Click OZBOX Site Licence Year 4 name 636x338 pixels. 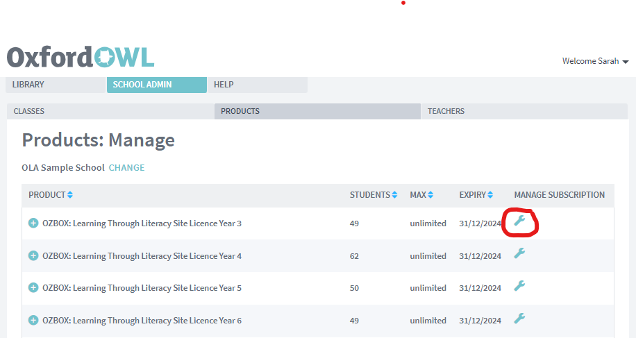142,255
